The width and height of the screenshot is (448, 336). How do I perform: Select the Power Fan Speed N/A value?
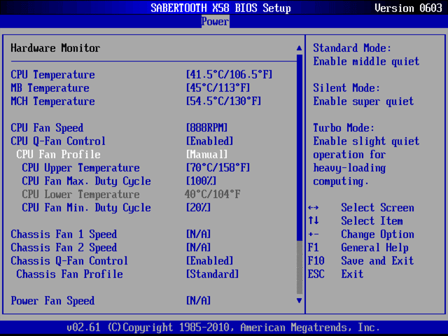click(198, 301)
